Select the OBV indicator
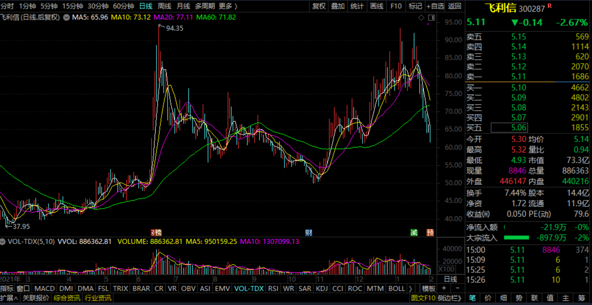This screenshot has height=305, width=592. click(x=188, y=288)
